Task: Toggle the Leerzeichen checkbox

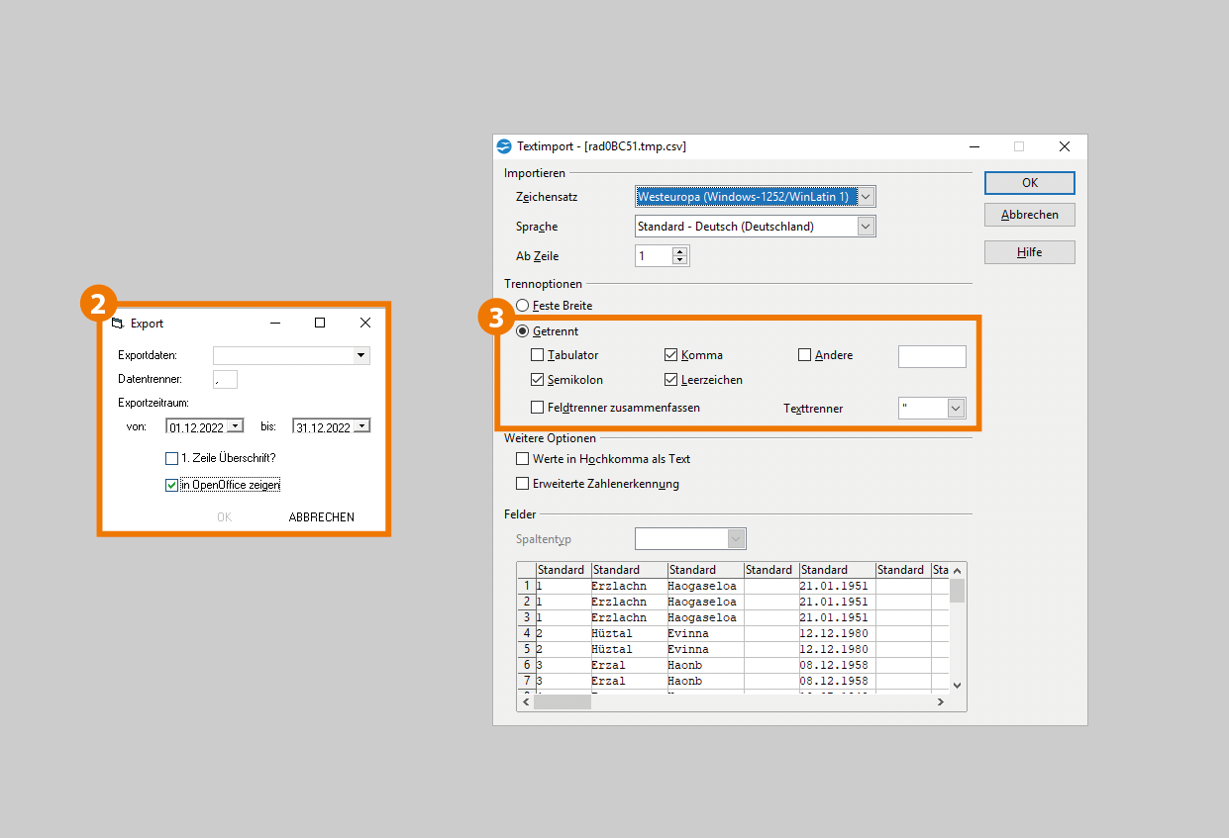Action: (x=671, y=380)
